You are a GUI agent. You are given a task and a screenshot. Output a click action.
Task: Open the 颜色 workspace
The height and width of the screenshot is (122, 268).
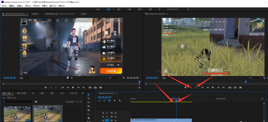coord(119,9)
